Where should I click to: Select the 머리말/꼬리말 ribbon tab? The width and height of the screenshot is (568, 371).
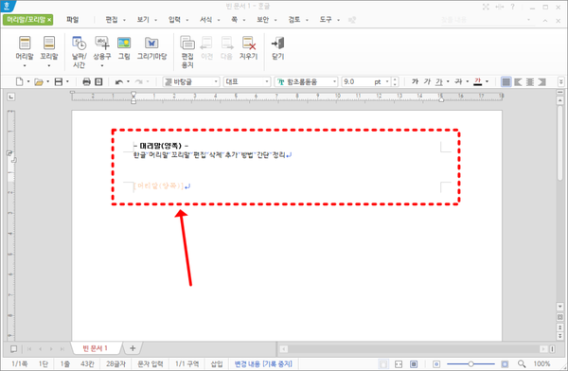(x=28, y=20)
